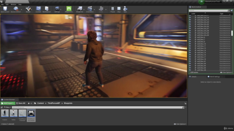Open the Window menu

click(x=14, y=4)
